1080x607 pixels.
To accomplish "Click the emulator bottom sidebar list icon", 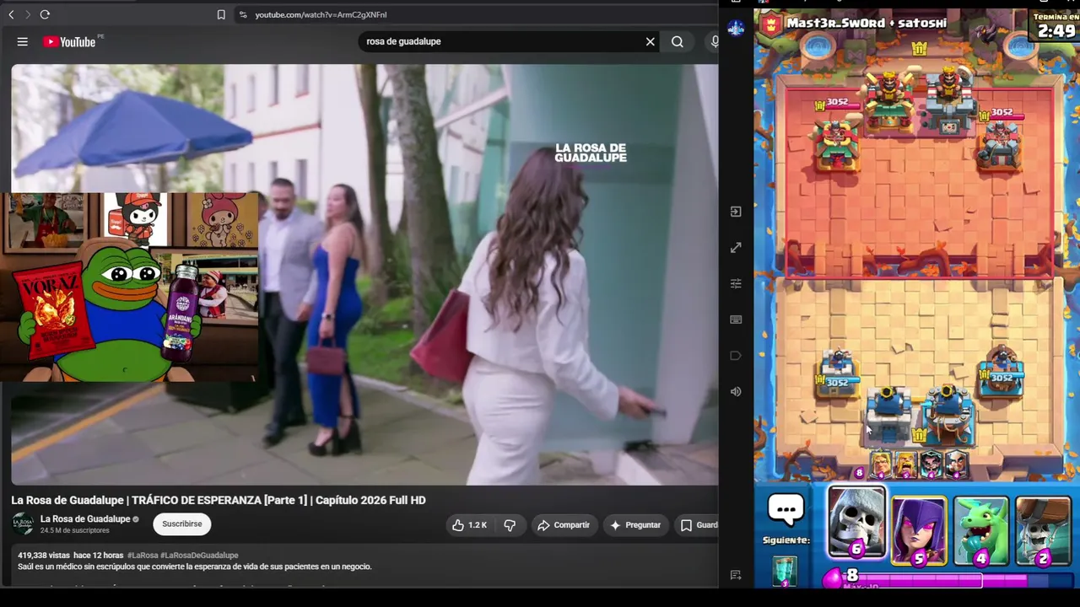I will 736,575.
